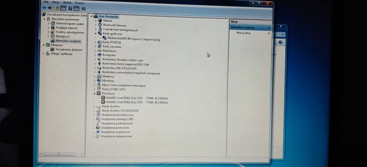Image resolution: width=367 pixels, height=167 pixels.
Task: Click the Wydajność performance icon
Action: pyautogui.click(x=52, y=36)
